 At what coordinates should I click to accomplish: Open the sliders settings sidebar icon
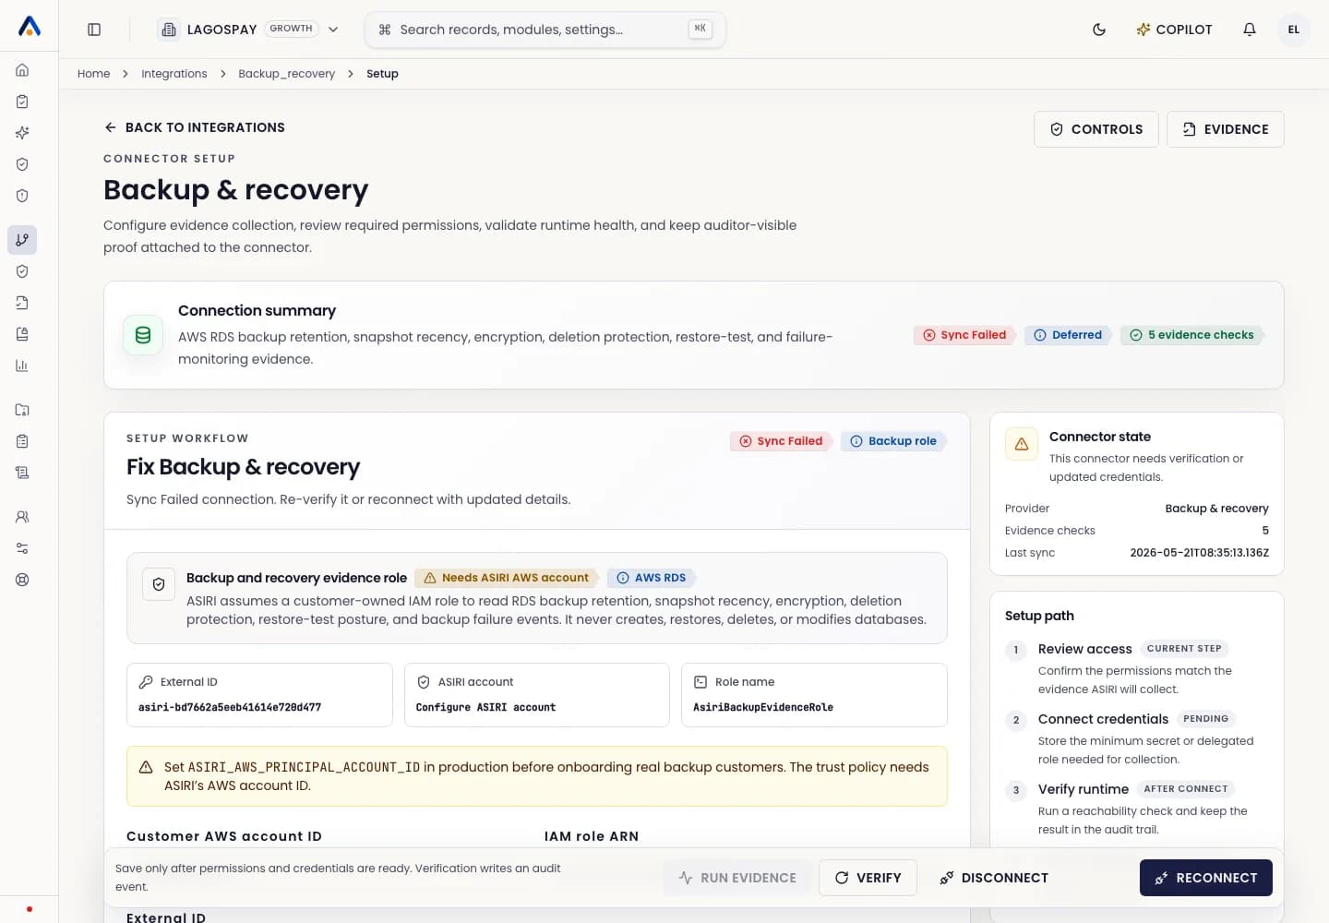point(22,548)
